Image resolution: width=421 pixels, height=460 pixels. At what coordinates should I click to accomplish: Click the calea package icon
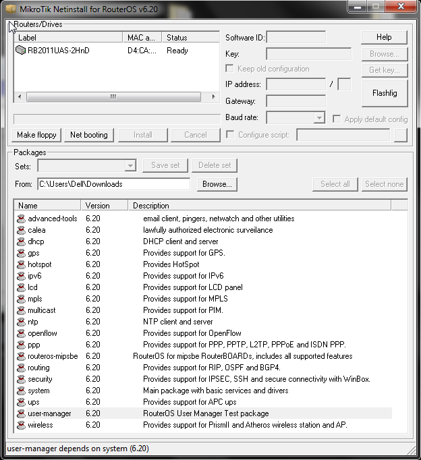21,230
